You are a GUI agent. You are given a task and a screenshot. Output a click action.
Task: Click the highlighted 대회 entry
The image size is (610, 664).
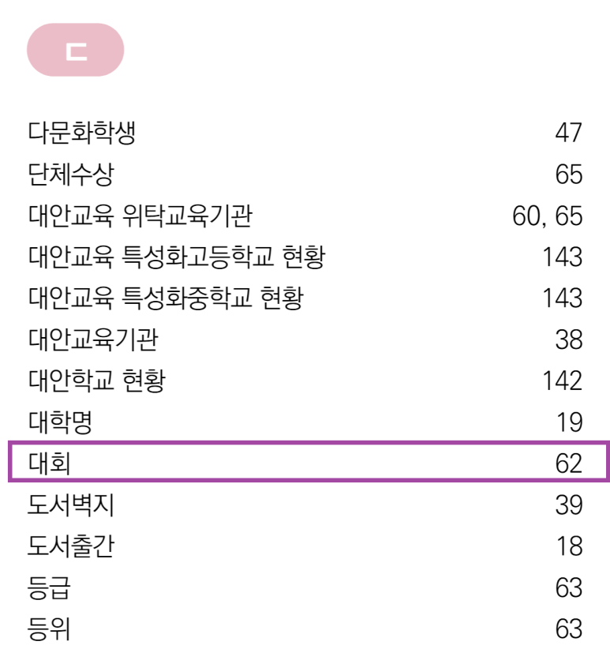click(49, 463)
